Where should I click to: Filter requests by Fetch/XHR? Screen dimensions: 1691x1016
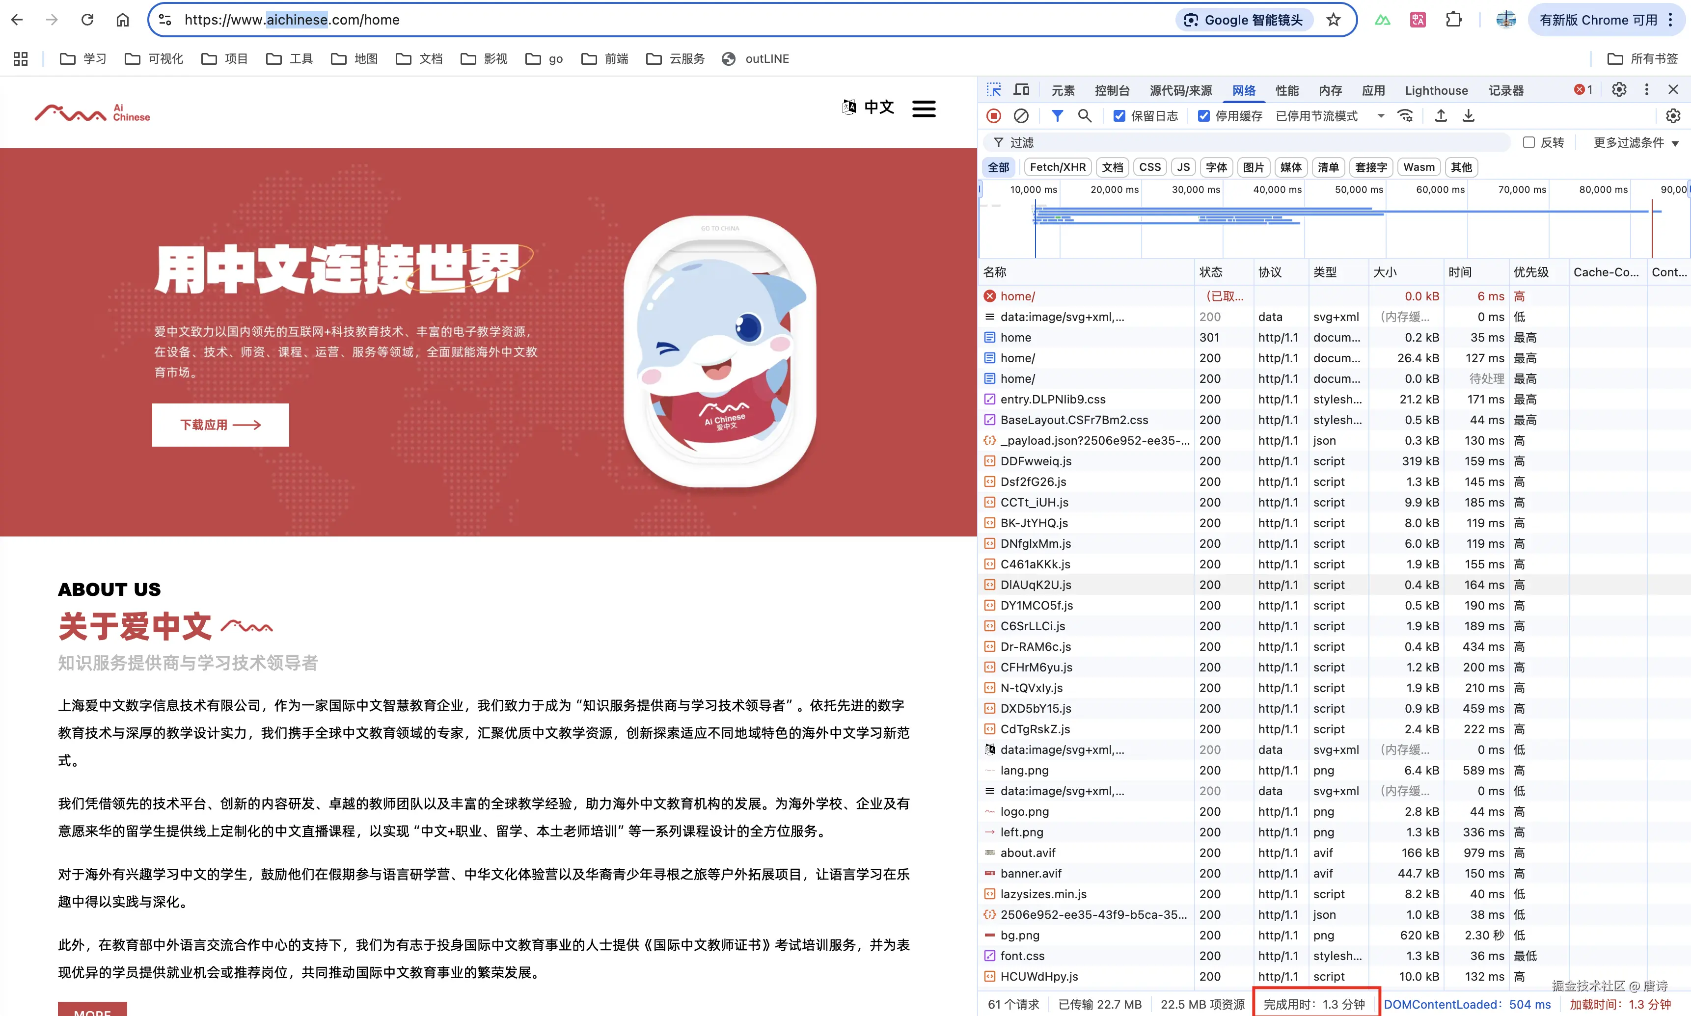(1057, 167)
